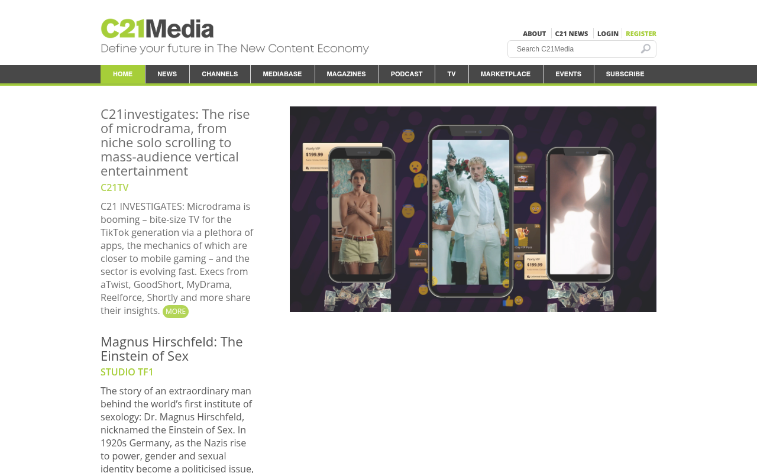The width and height of the screenshot is (757, 473).
Task: Click the C21TV category label
Action: click(x=115, y=187)
